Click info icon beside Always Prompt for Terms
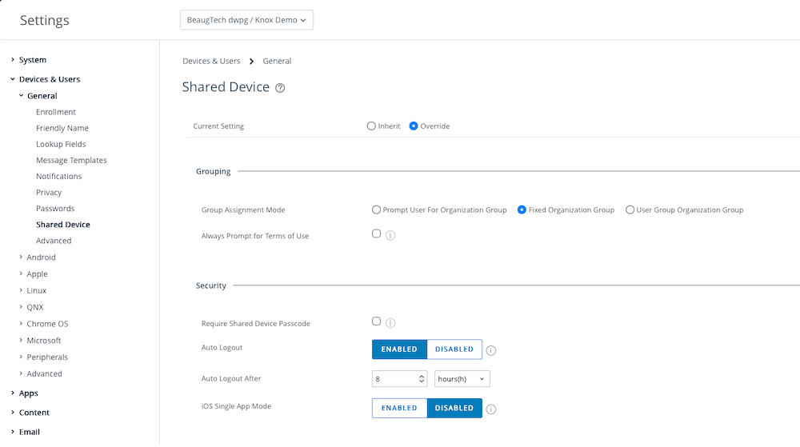Viewport: 800px width, 447px height. [390, 236]
